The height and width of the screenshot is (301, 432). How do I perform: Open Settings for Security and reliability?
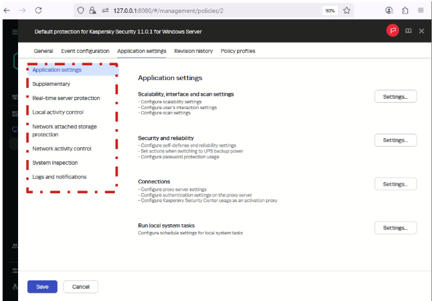point(395,140)
